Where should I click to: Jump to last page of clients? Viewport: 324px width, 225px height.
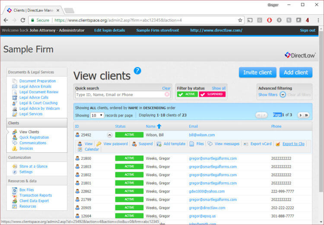pyautogui.click(x=306, y=115)
